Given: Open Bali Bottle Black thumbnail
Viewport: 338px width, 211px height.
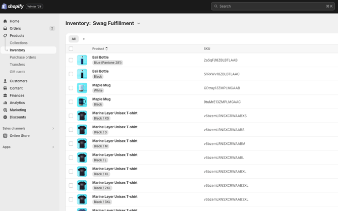Looking at the screenshot, I should [x=82, y=74].
